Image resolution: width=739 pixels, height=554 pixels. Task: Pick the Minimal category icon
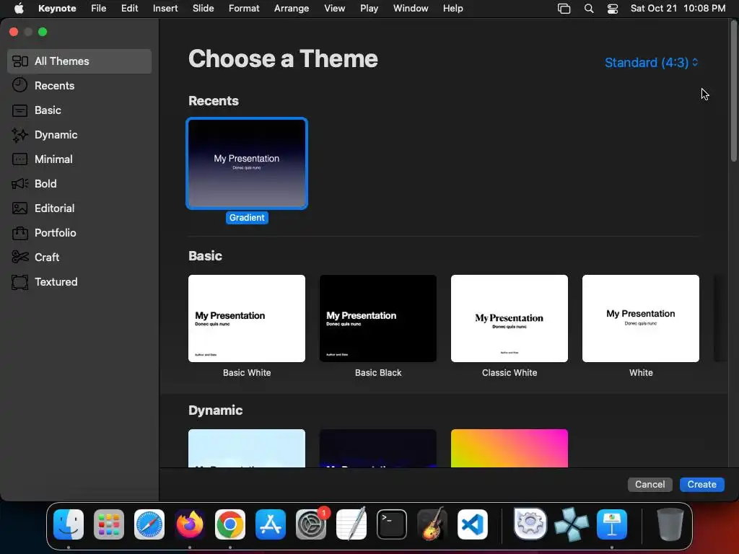tap(19, 159)
